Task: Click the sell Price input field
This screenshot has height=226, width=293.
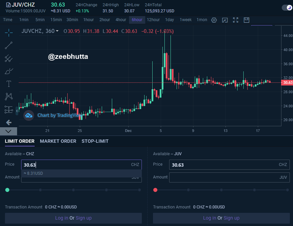Action: 229,165
